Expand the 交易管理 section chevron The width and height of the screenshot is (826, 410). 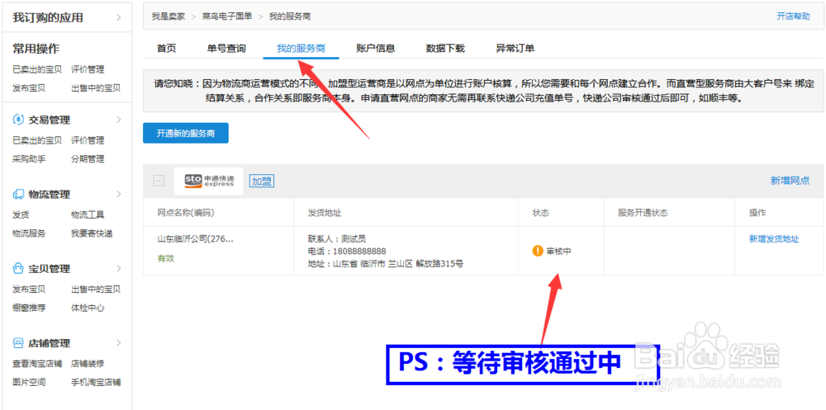click(118, 120)
